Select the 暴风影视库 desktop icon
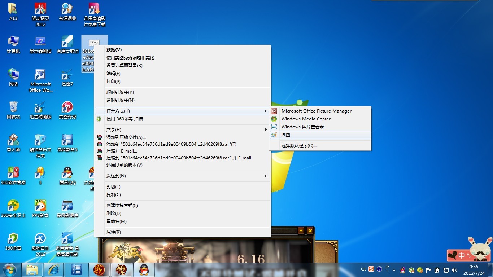 [67, 209]
